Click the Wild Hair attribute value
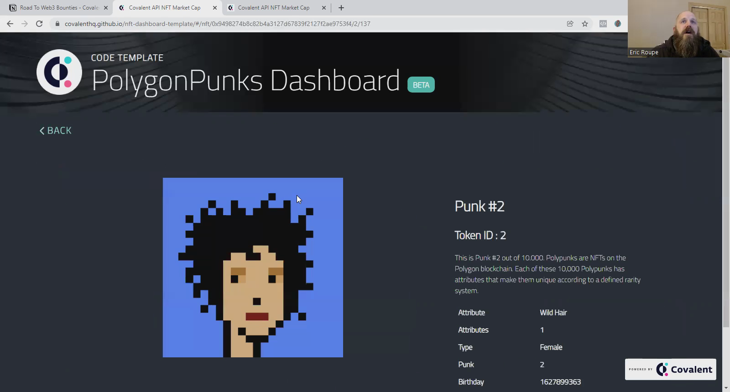730x392 pixels. pos(553,313)
